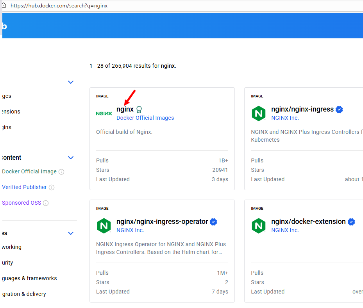Click the Trusted content section heading

pyautogui.click(x=12, y=157)
